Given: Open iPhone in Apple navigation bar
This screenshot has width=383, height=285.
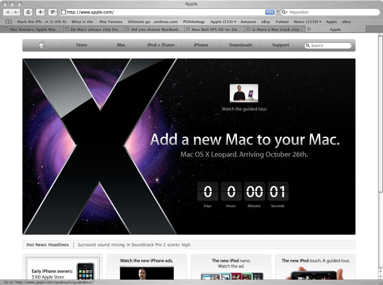Looking at the screenshot, I should [201, 45].
